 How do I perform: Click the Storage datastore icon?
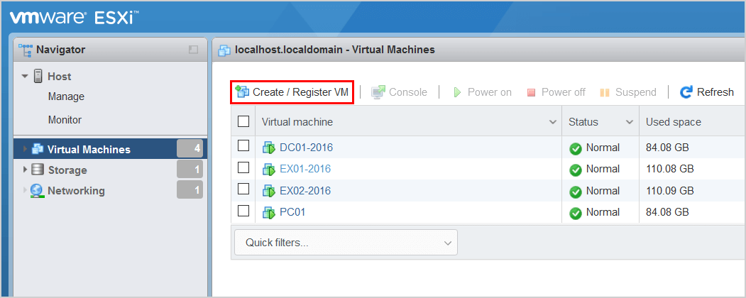coord(38,170)
